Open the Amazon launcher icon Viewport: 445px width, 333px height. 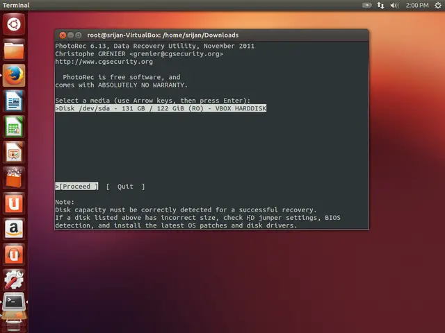14,228
